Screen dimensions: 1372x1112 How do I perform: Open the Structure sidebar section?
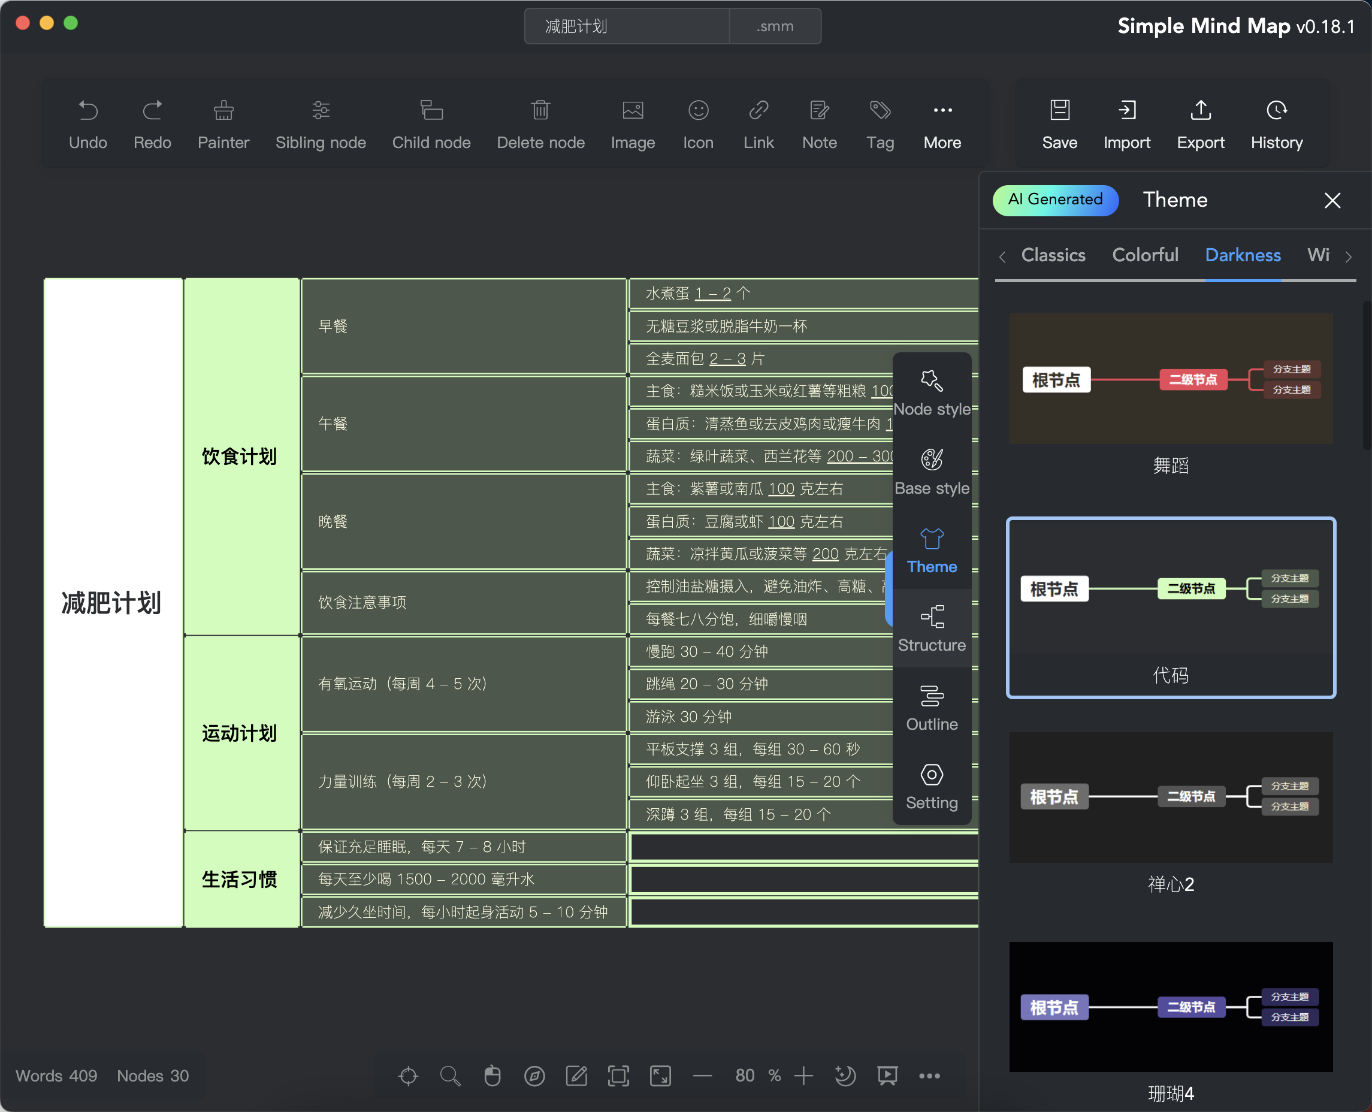(x=931, y=628)
